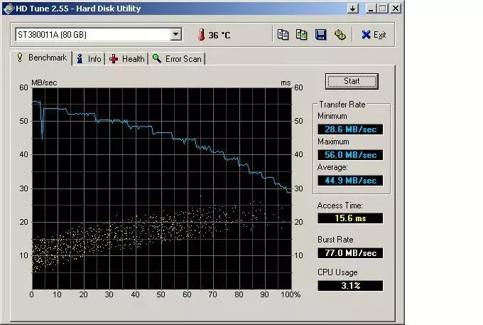Copy screenshot to clipboard icon
Viewport: 483px width, 325px height.
[x=302, y=35]
